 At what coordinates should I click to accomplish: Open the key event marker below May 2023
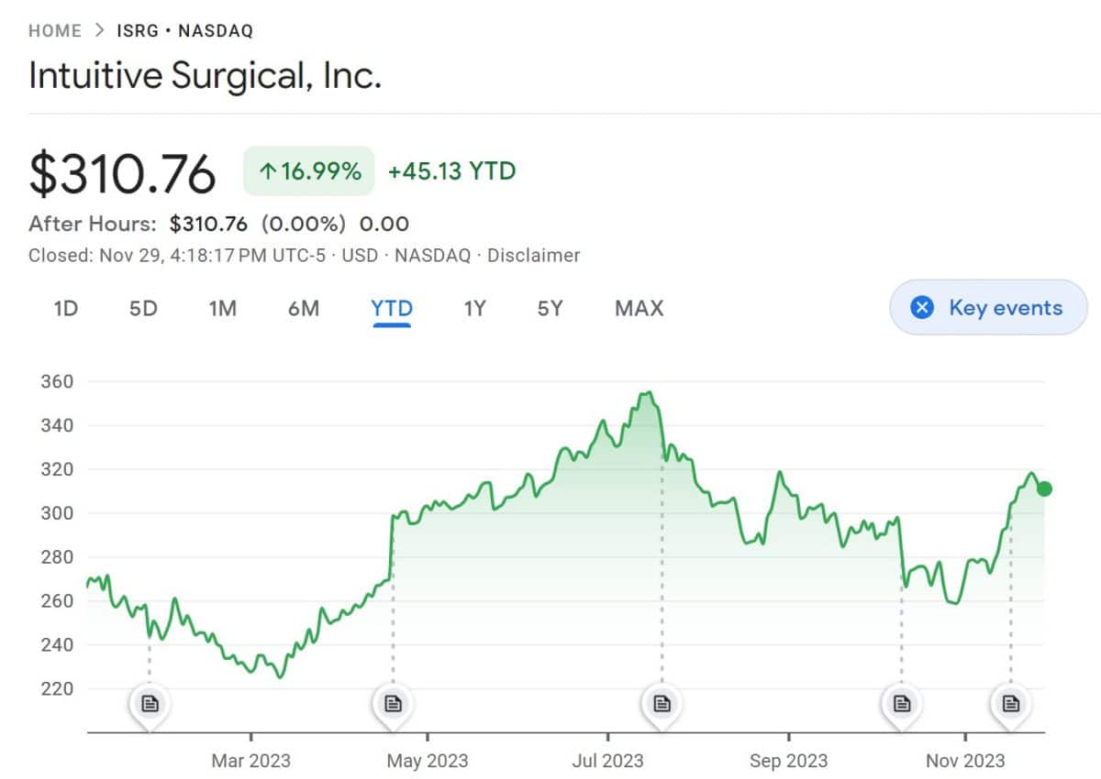pos(393,703)
